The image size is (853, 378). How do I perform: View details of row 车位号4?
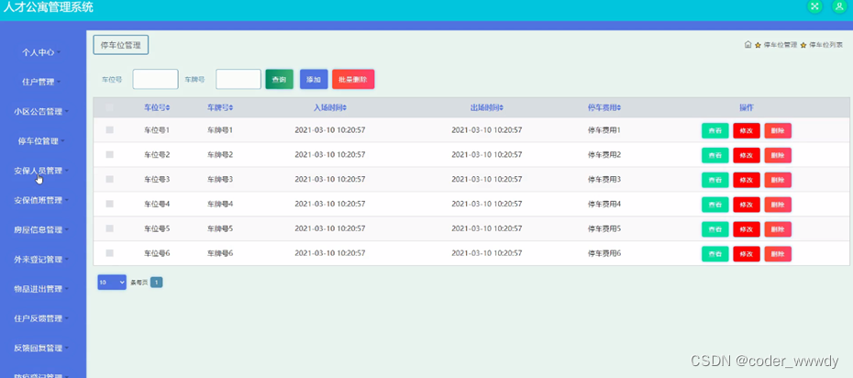tap(715, 205)
